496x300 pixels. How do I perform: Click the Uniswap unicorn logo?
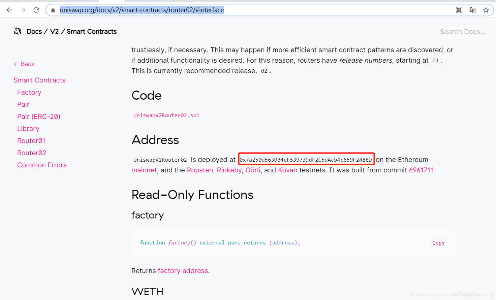point(18,31)
